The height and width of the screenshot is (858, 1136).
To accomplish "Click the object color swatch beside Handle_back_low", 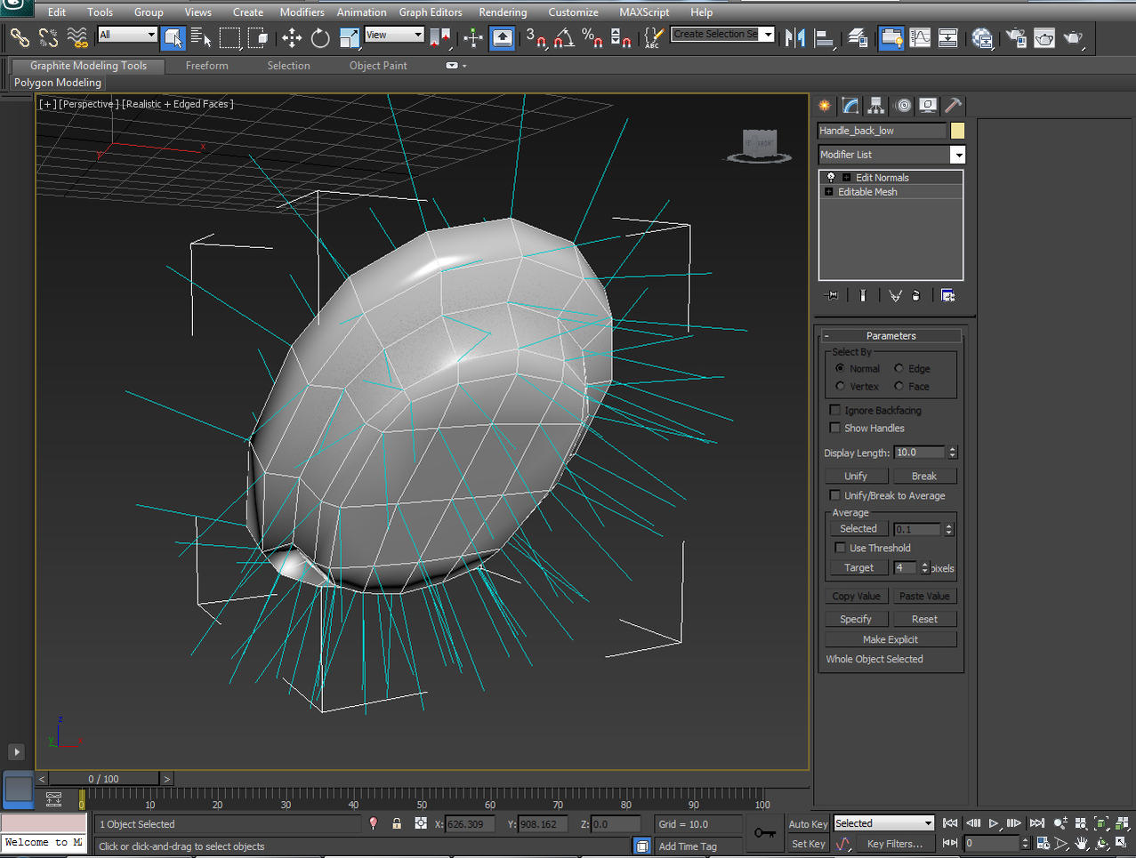I will point(957,131).
